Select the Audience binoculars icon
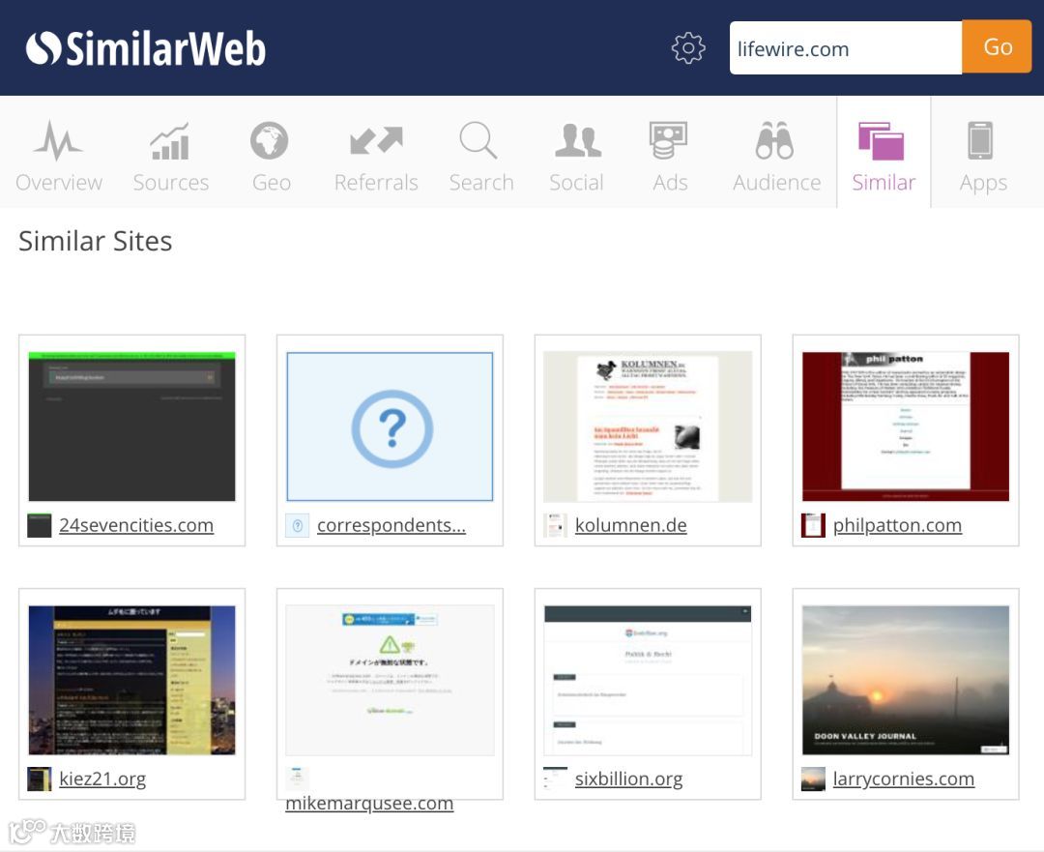Image resolution: width=1044 pixels, height=852 pixels. (x=774, y=140)
